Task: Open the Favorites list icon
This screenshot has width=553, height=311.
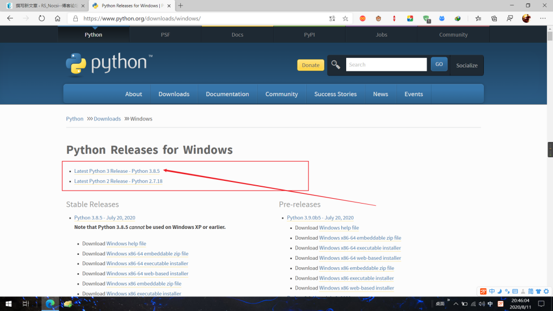Action: click(x=478, y=18)
